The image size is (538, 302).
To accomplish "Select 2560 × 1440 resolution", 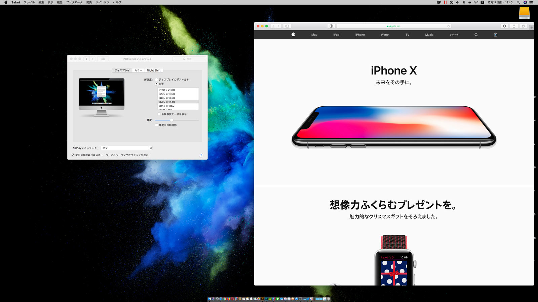I will click(178, 102).
